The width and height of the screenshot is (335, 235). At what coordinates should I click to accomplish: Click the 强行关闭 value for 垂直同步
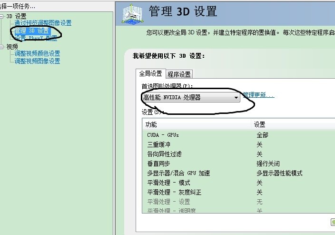pos(268,163)
